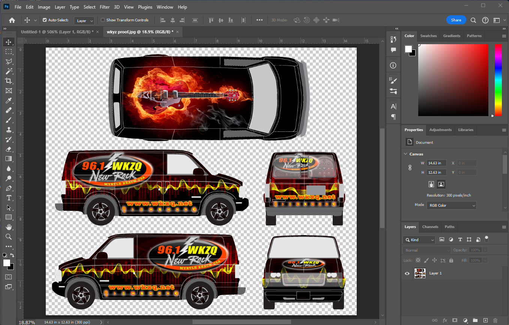The width and height of the screenshot is (509, 325).
Task: Collapse the Canvas section
Action: pyautogui.click(x=405, y=154)
